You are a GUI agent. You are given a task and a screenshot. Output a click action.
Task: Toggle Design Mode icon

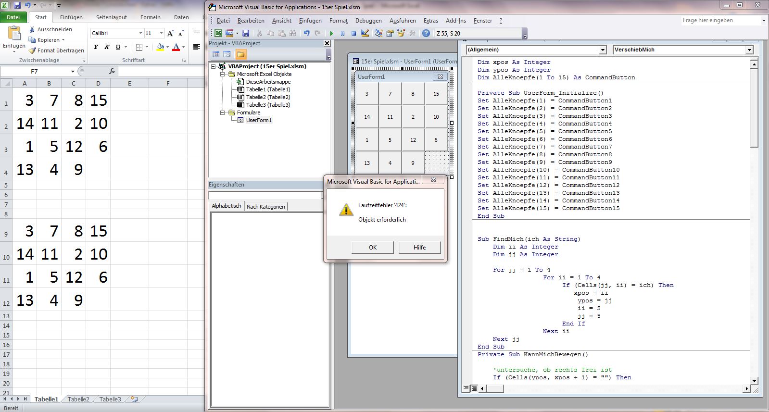pyautogui.click(x=365, y=33)
